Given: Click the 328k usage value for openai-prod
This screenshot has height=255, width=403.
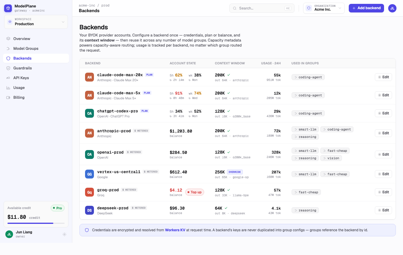Looking at the screenshot, I should pyautogui.click(x=276, y=152).
